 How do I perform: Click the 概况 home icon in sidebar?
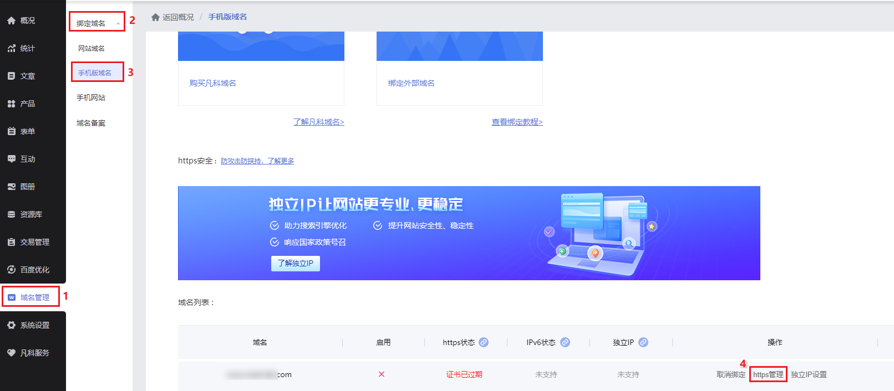click(11, 20)
